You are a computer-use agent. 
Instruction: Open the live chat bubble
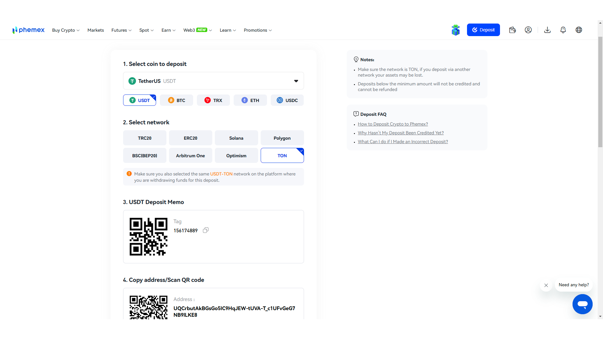[x=582, y=304]
